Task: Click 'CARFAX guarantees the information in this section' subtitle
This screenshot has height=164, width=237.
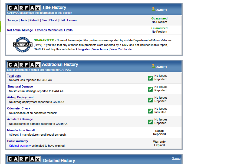Action: coord(40,13)
